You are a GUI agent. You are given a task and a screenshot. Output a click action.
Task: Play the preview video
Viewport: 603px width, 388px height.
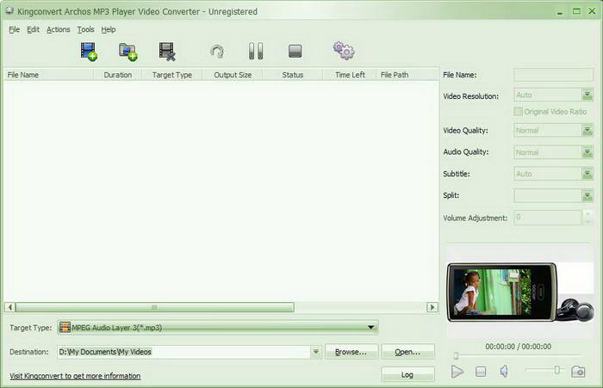coord(457,371)
